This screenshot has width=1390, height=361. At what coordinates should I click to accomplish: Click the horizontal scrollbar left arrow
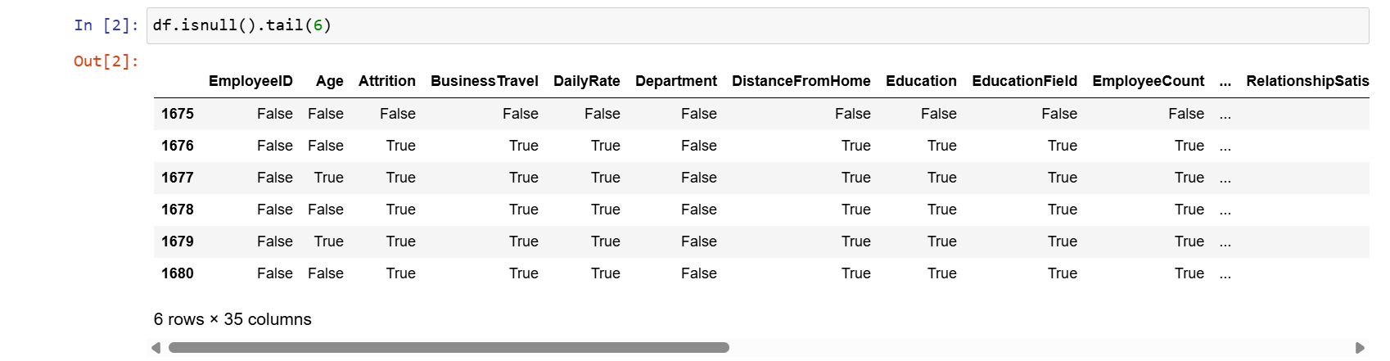pyautogui.click(x=156, y=348)
